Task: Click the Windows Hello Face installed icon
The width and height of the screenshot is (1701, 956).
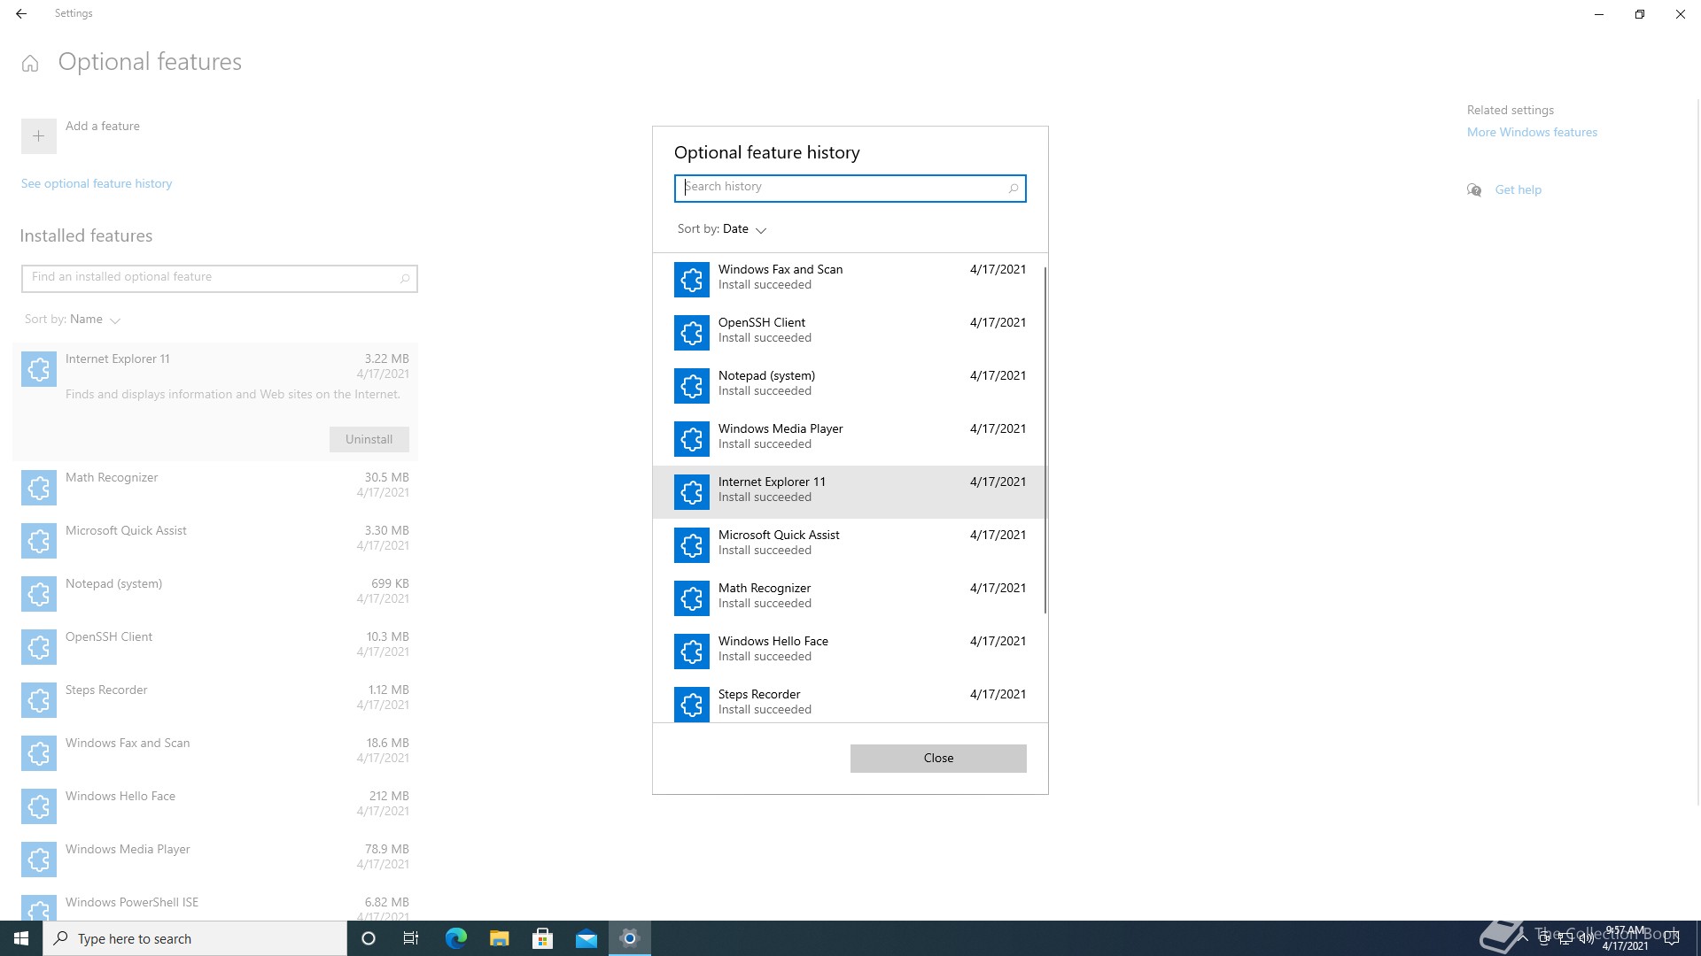Action: [39, 806]
